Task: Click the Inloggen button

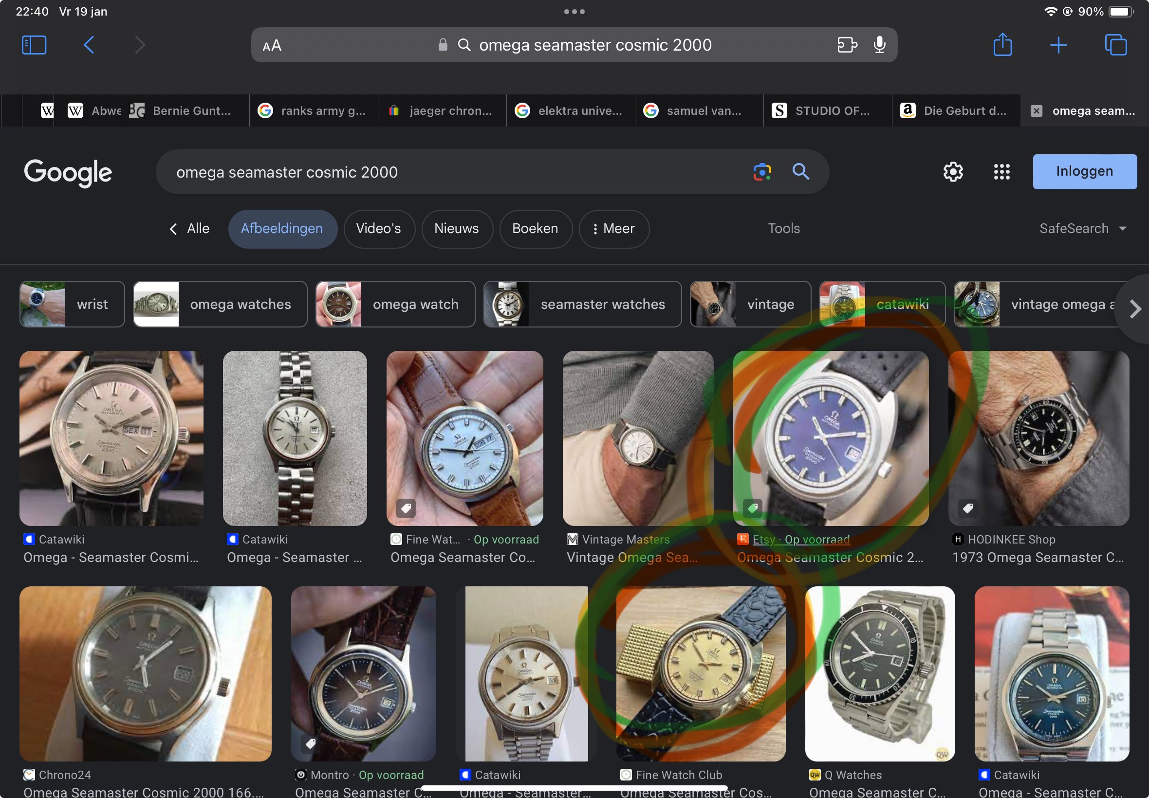Action: [1084, 171]
